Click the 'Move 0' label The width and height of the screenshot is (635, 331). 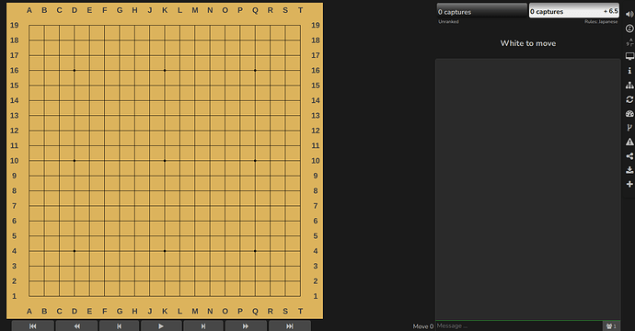[x=422, y=326]
